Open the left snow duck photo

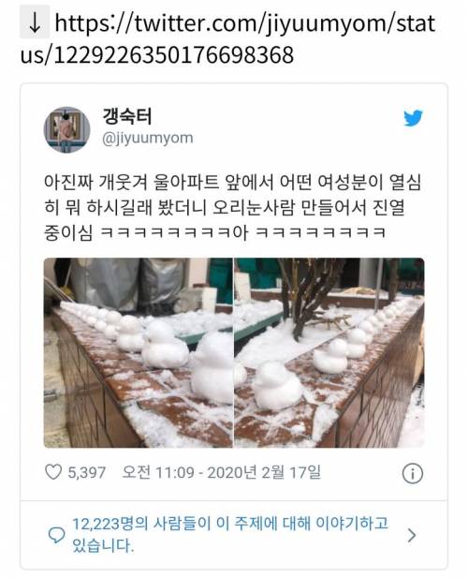coord(139,353)
